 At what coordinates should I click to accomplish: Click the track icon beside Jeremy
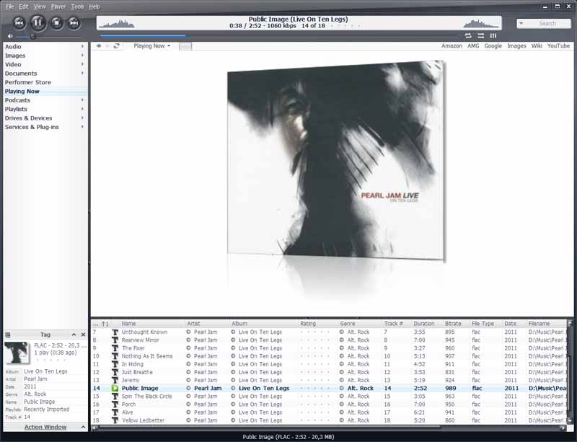point(115,380)
